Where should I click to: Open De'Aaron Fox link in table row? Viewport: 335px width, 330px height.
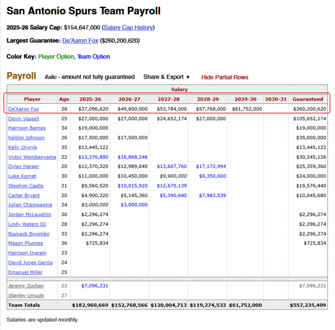(24, 109)
